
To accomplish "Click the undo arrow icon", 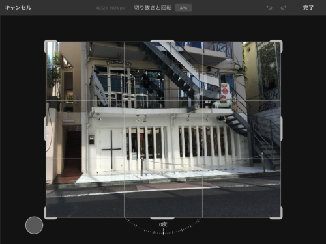I will pyautogui.click(x=269, y=8).
